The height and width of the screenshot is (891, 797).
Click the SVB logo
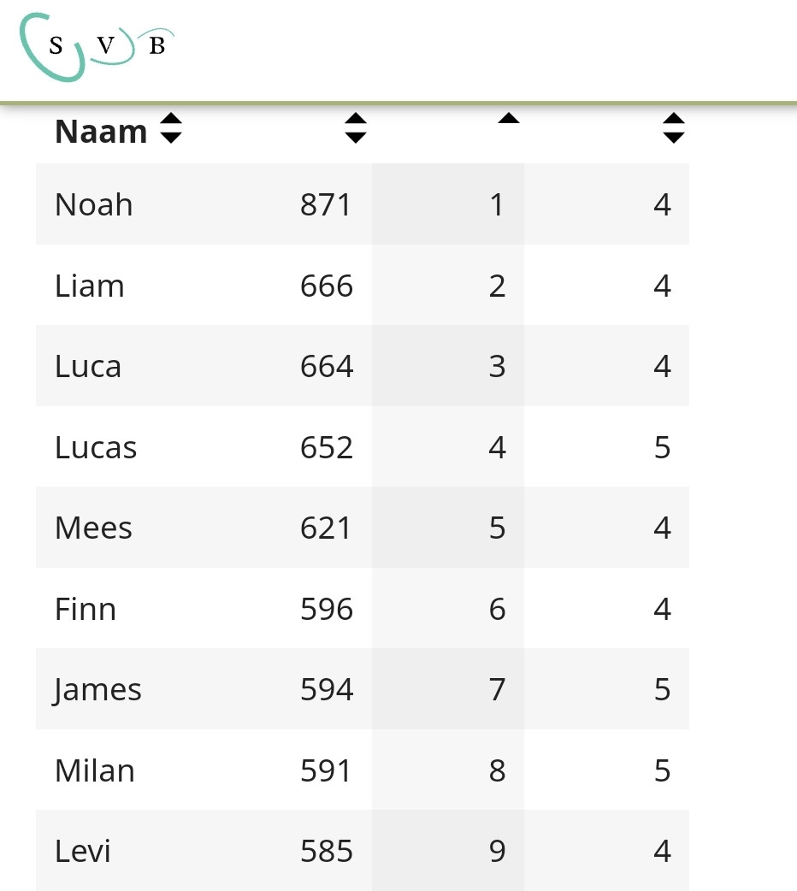[97, 46]
